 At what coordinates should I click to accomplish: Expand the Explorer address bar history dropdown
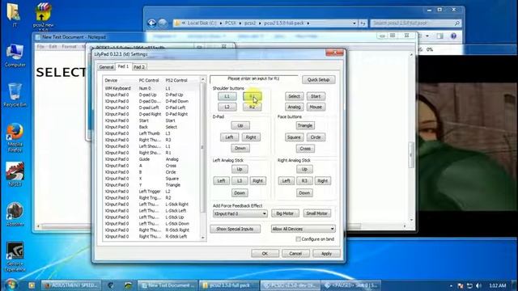click(355, 23)
